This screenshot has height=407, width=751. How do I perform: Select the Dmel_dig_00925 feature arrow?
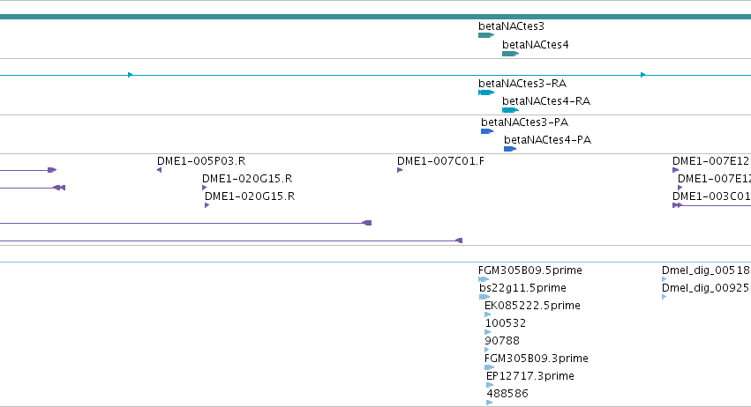pos(665,297)
